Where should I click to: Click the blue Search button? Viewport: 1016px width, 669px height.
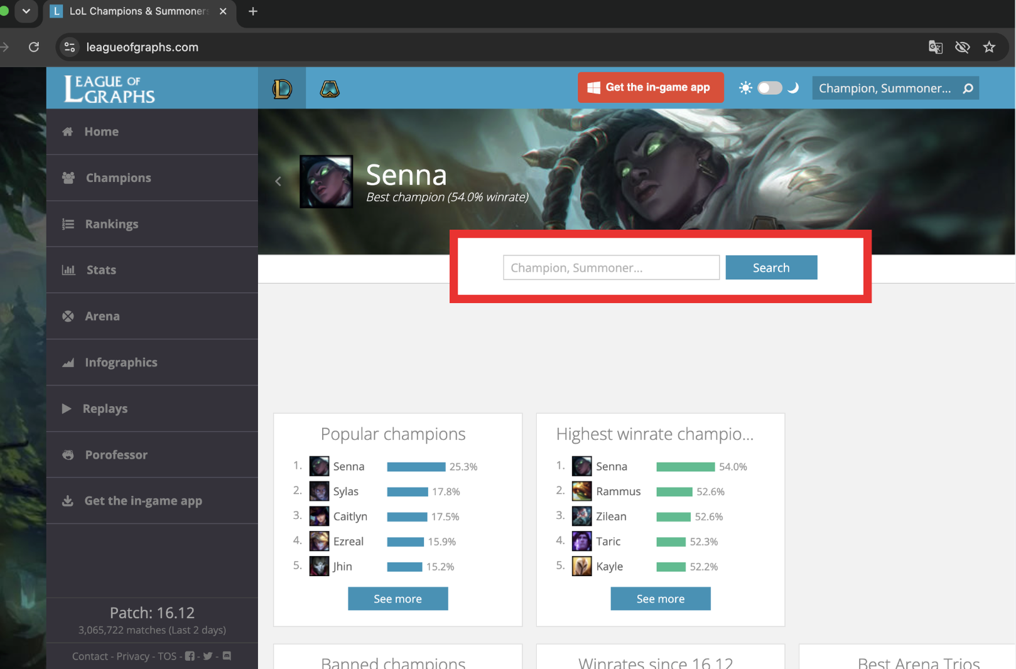coord(771,267)
